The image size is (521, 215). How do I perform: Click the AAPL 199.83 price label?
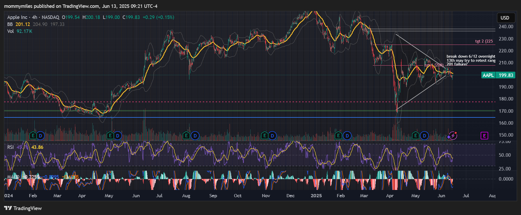(498, 75)
